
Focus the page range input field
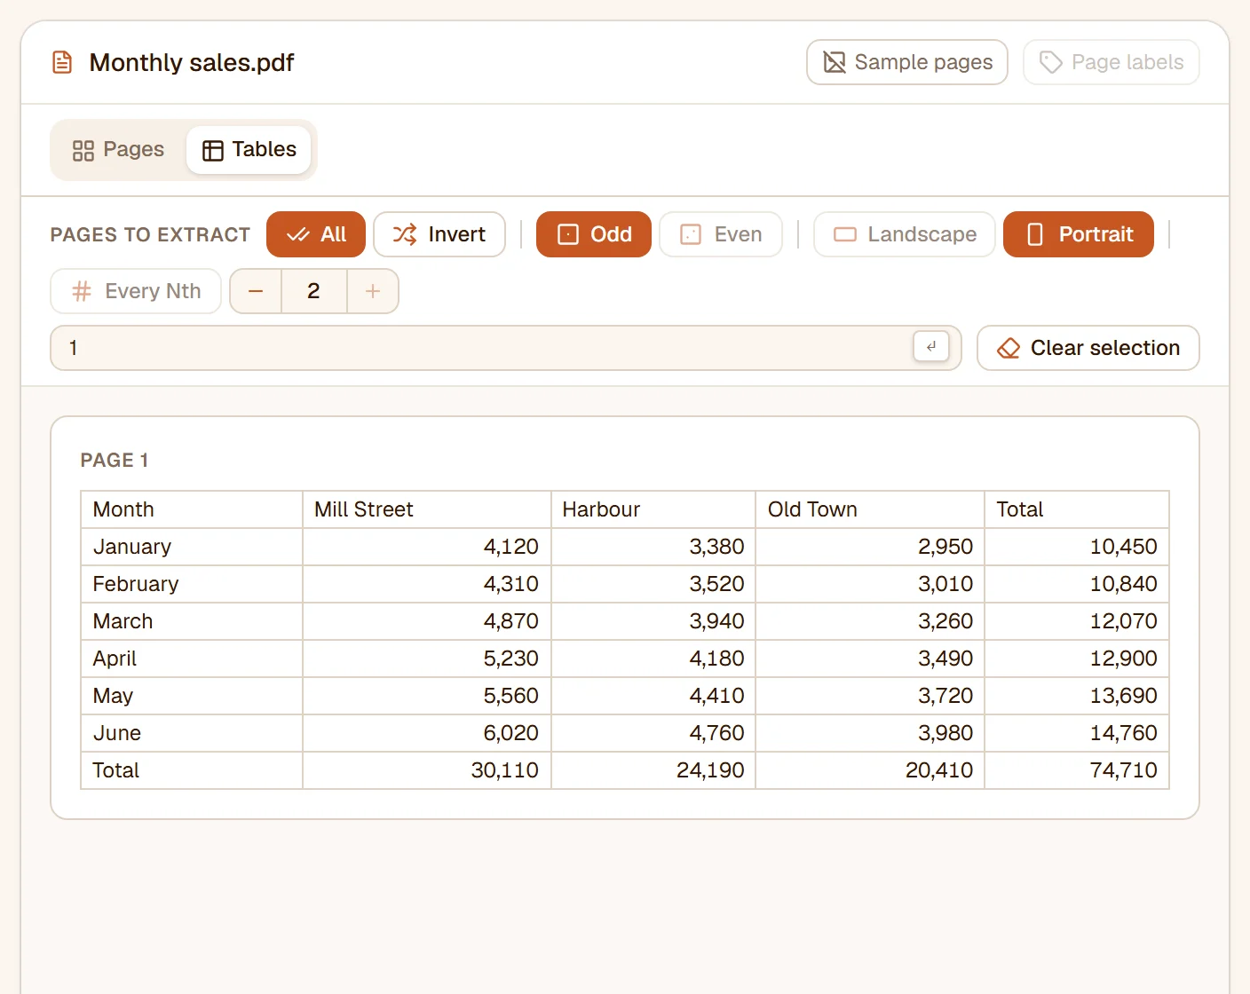[506, 348]
